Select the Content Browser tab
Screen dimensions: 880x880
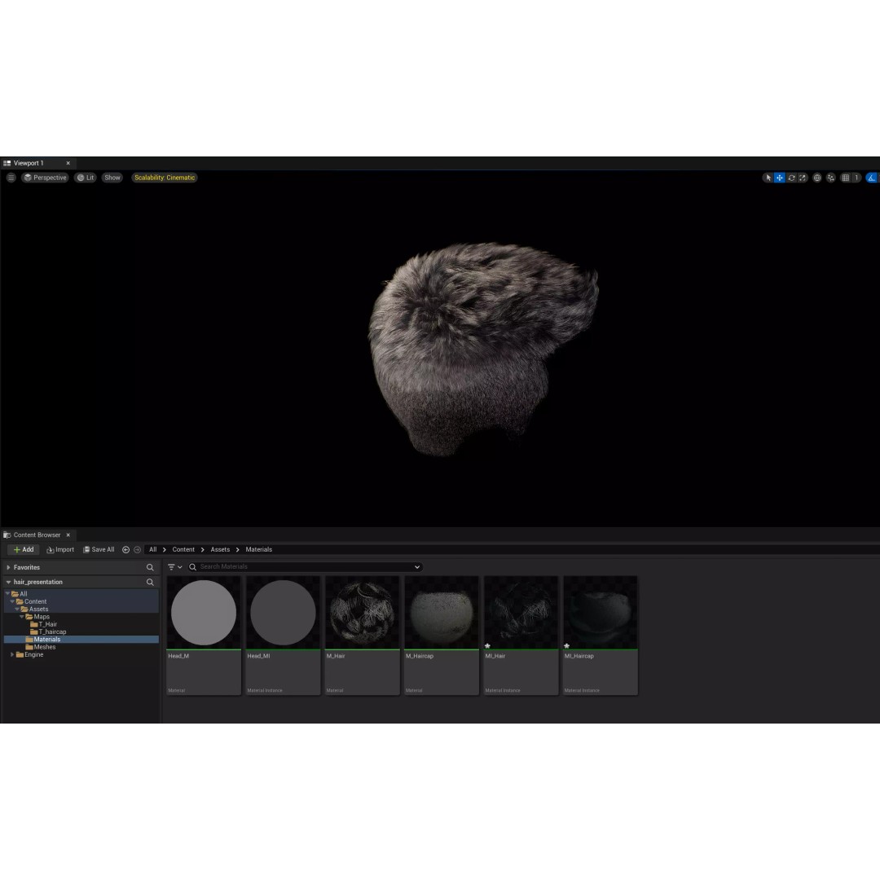pyautogui.click(x=37, y=535)
